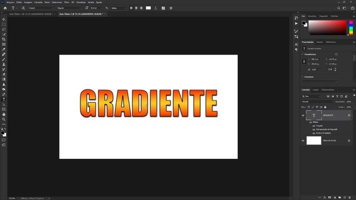
Task: Click the 3D button in the options bar
Action: point(171,8)
